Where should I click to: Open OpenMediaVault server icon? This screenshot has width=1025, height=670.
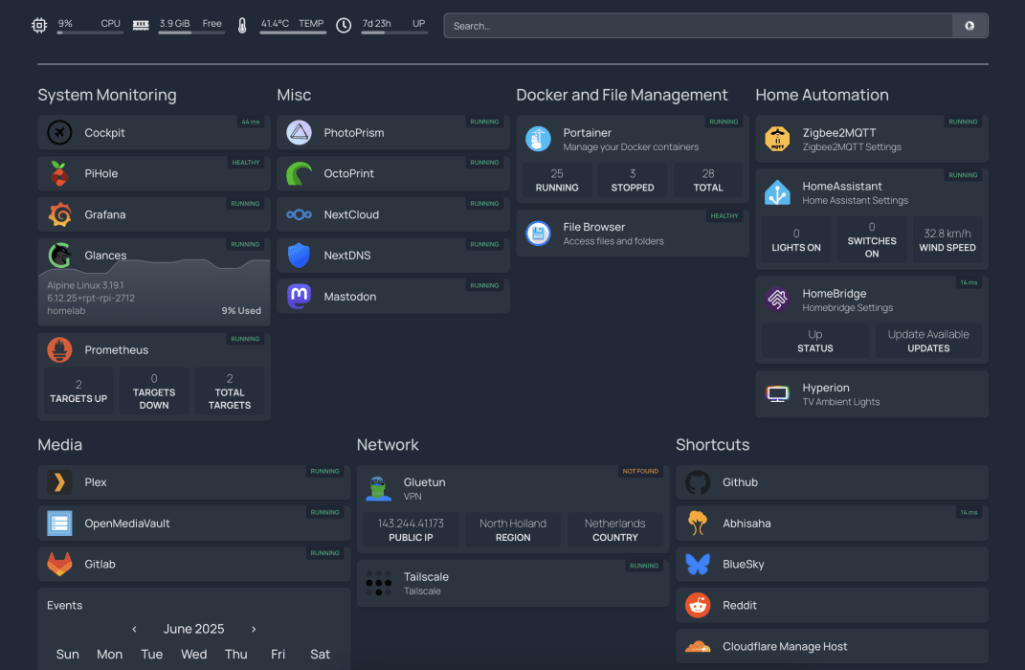59,524
